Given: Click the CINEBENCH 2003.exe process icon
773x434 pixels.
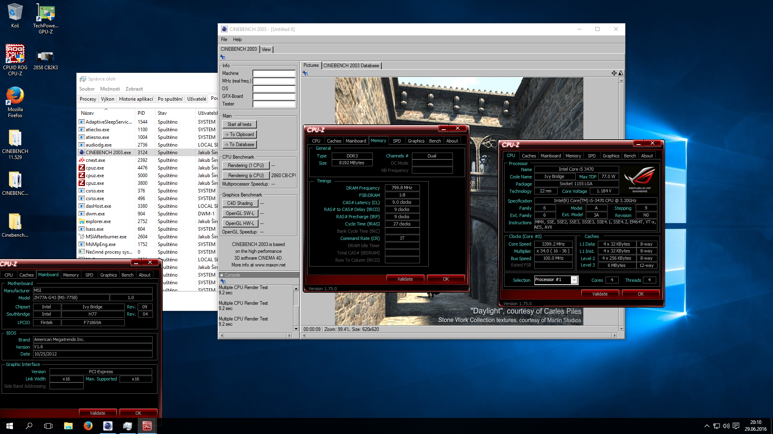Looking at the screenshot, I should coord(82,152).
